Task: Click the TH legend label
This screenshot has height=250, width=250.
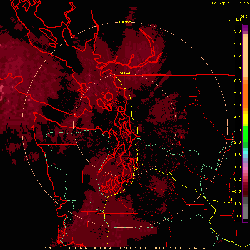Action: 239,216
